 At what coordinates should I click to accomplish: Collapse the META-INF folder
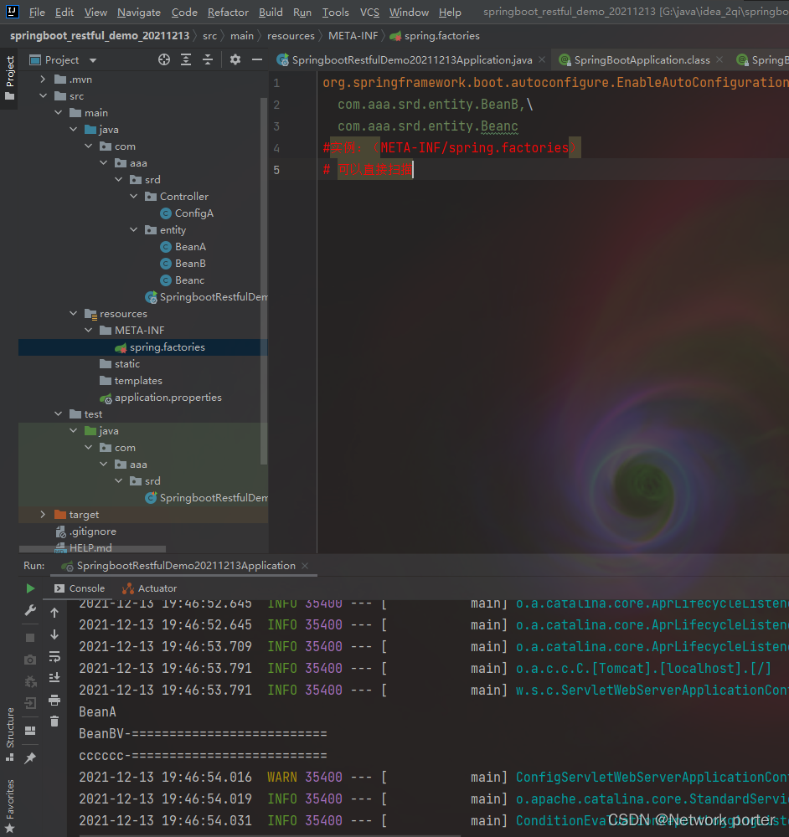[x=88, y=331]
